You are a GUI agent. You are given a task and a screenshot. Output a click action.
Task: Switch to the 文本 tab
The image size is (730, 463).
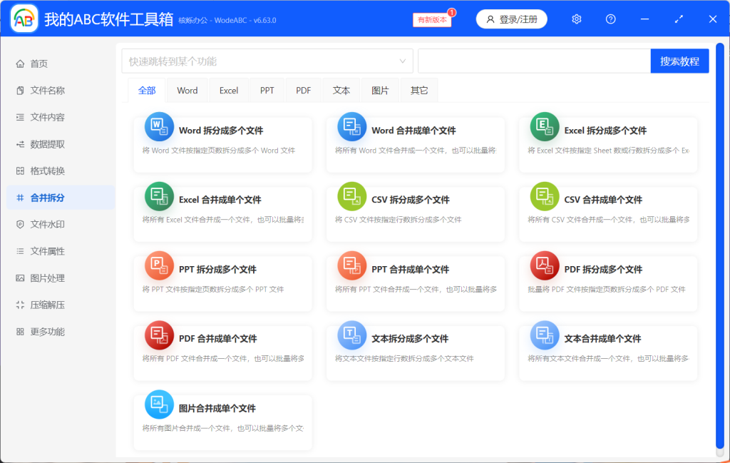click(341, 91)
